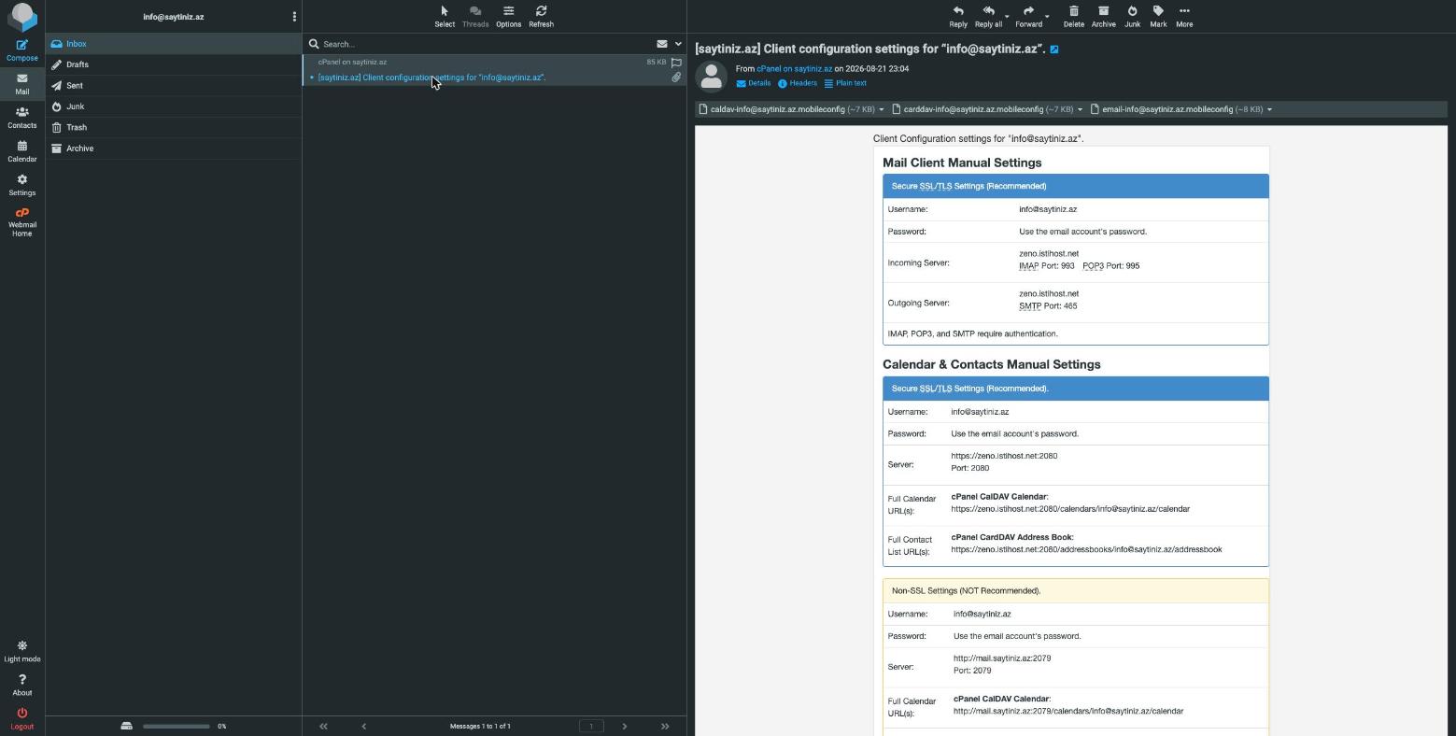
Task: Open the About dialog
Action: point(22,686)
